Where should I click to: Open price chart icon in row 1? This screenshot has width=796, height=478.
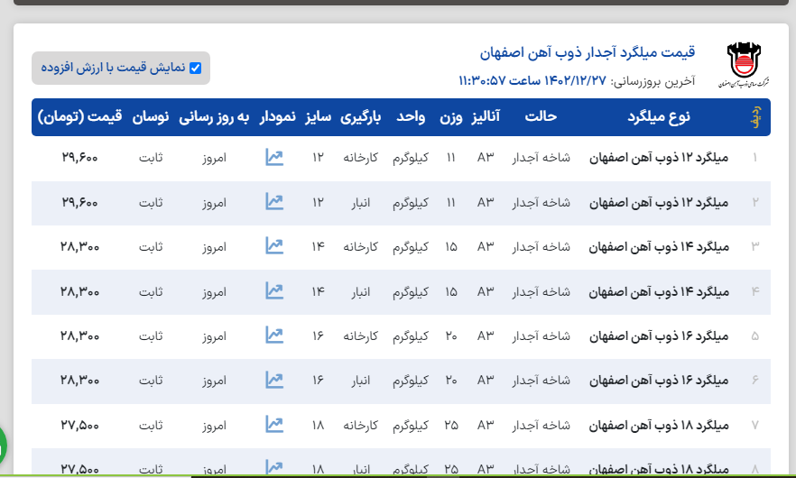coord(274,158)
